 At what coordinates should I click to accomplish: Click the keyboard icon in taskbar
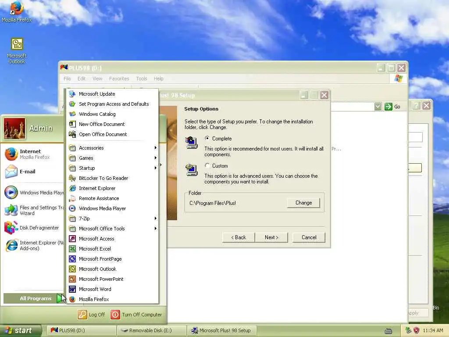(388, 331)
